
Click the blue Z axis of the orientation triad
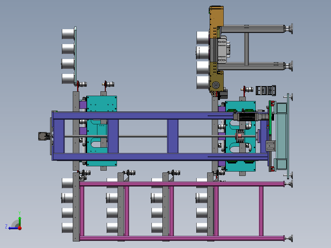click(13, 228)
